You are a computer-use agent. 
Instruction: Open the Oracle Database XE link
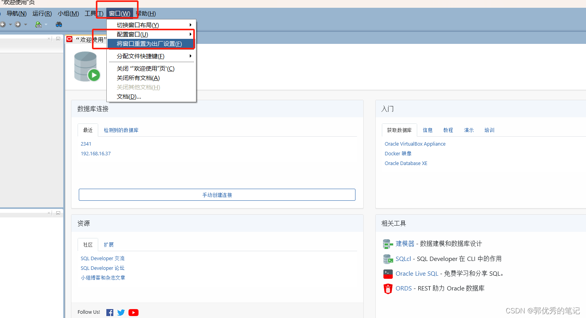click(x=406, y=163)
